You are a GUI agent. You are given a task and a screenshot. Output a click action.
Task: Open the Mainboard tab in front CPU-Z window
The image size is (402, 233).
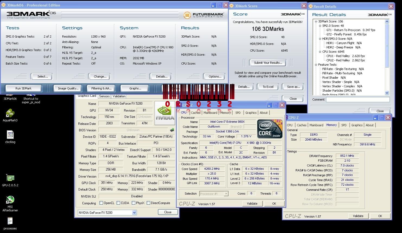point(210,113)
